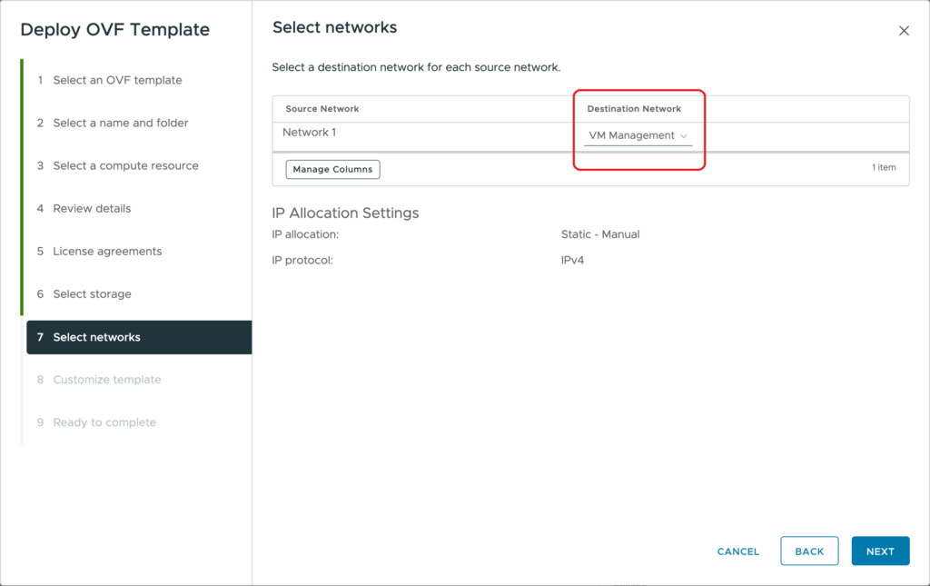Switch to step 6 Select storage

(92, 293)
